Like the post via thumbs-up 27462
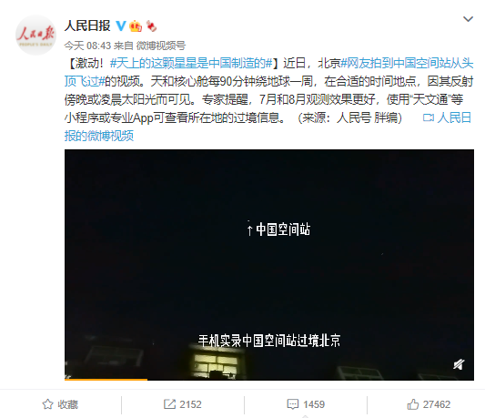485x418 pixels. pos(429,404)
